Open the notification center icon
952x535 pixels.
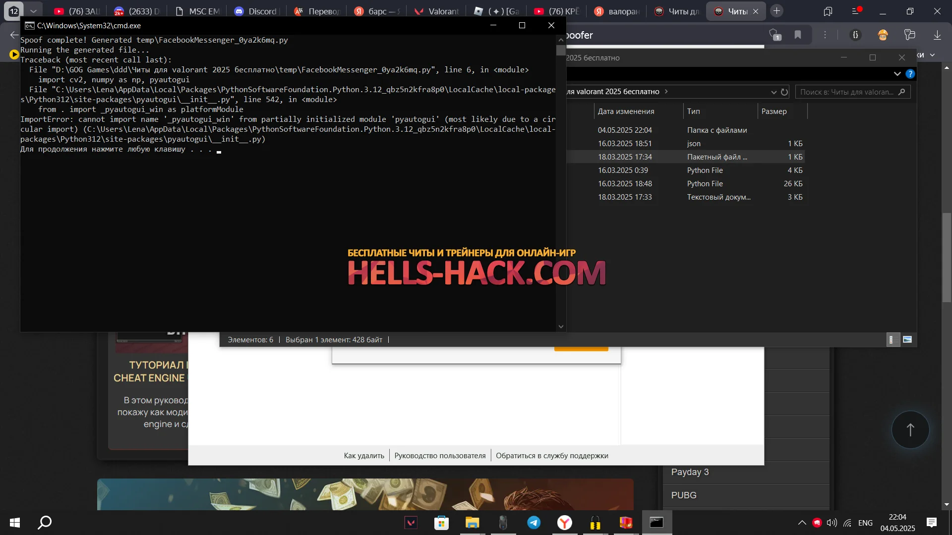pyautogui.click(x=932, y=523)
